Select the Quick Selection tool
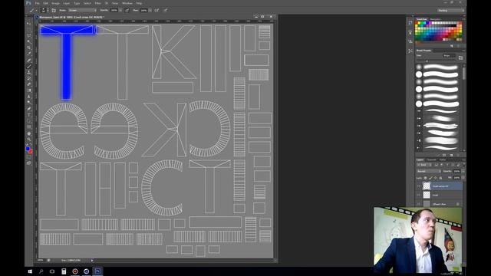 click(x=29, y=41)
